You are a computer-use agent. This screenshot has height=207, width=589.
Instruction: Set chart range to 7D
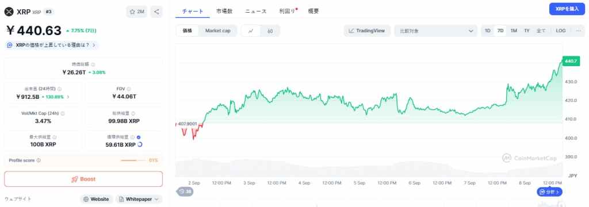[500, 31]
